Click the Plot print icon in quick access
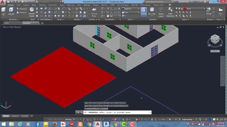 (22, 1)
